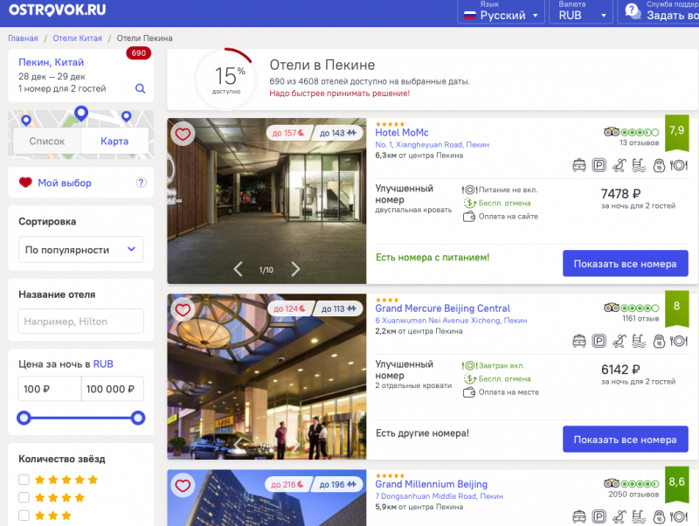The height and width of the screenshot is (526, 699).
Task: Click the parking icon for Hotel MoMc
Action: 599,165
